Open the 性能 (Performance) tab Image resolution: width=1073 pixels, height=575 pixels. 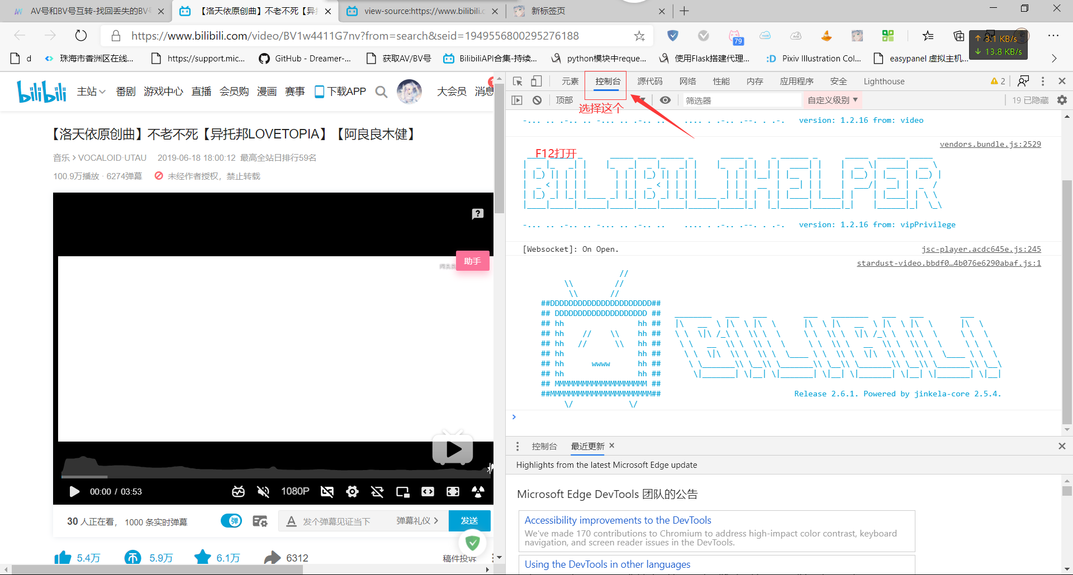point(721,82)
